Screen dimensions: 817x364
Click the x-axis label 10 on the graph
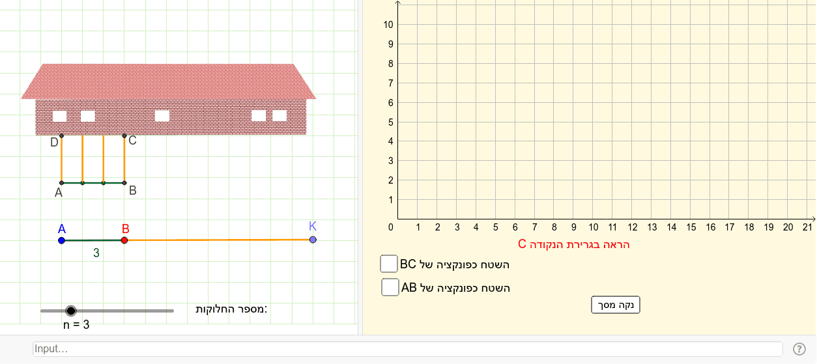coord(593,227)
